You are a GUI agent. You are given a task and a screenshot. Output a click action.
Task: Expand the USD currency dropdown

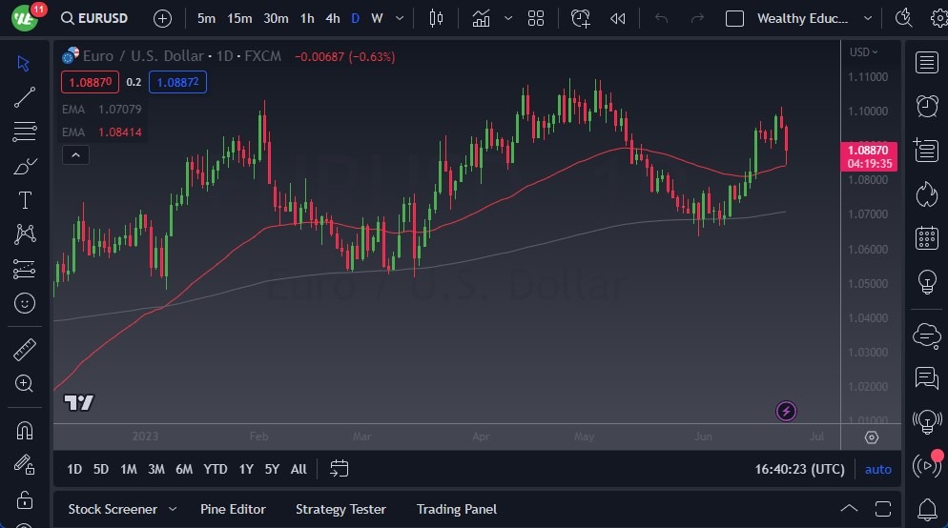click(864, 52)
